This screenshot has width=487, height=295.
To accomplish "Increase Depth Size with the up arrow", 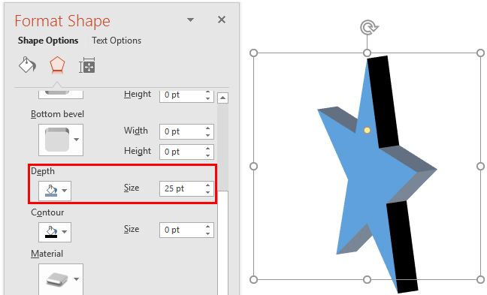I will 208,185.
